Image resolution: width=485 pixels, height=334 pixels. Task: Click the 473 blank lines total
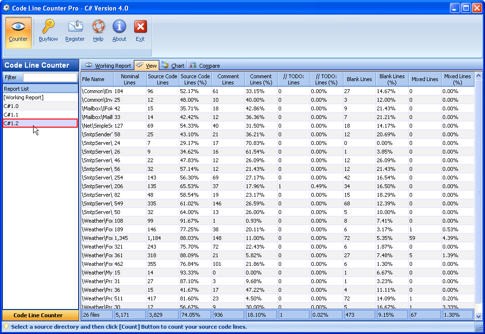click(359, 315)
